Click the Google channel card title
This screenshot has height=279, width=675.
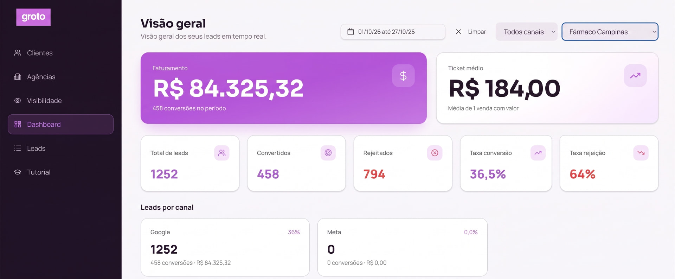pyautogui.click(x=160, y=232)
